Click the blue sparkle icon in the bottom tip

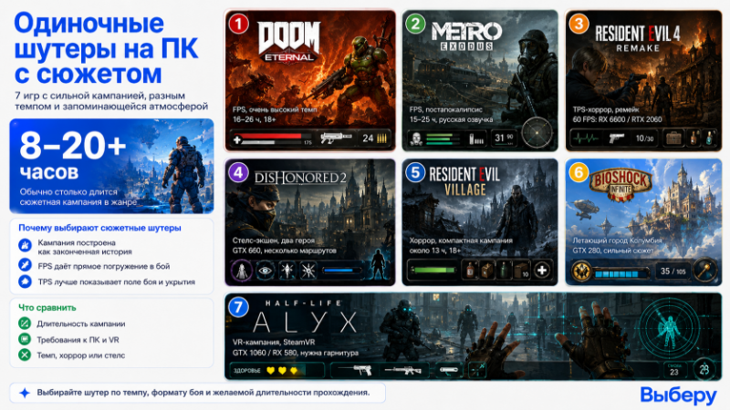25,393
